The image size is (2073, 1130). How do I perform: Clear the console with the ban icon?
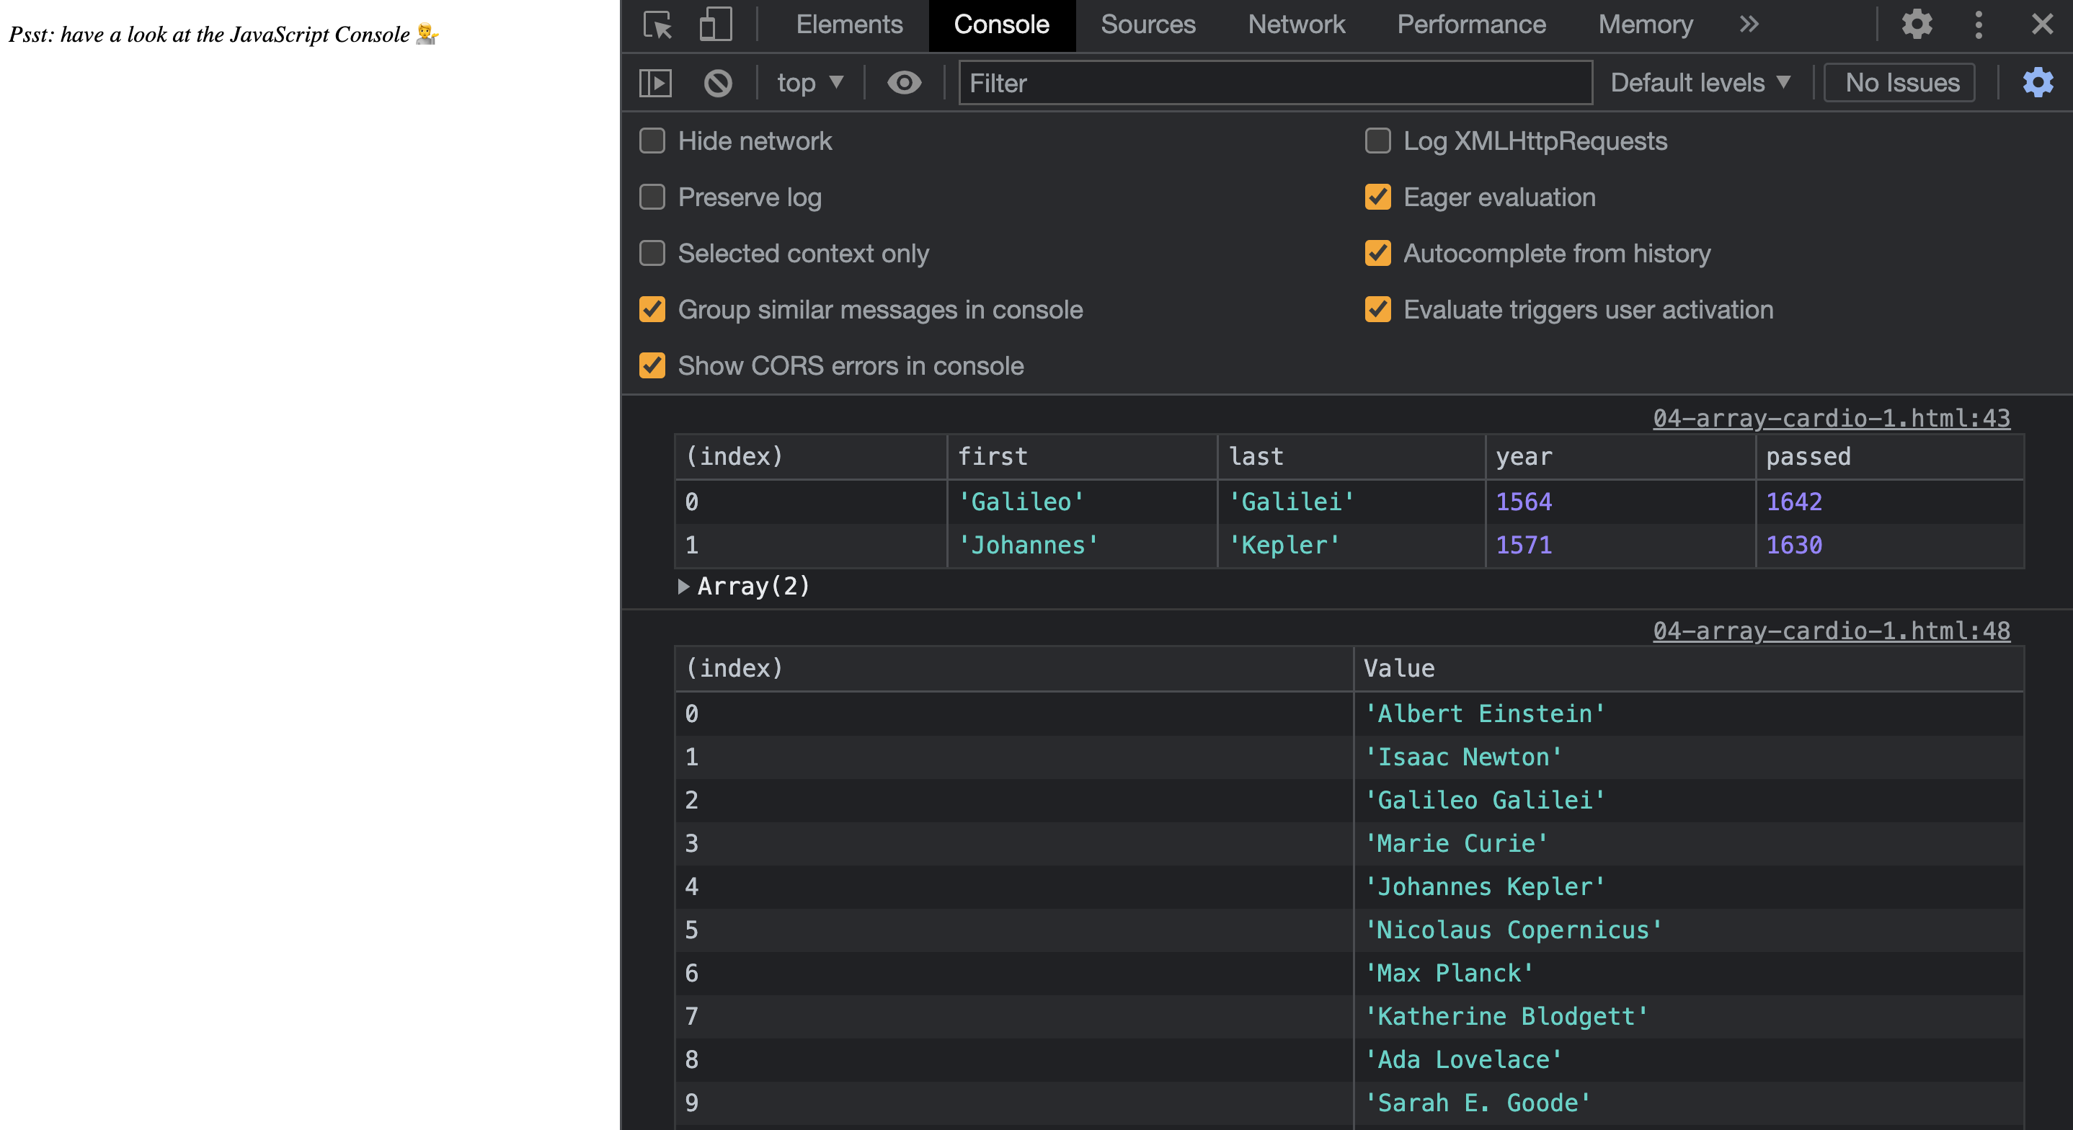coord(718,83)
